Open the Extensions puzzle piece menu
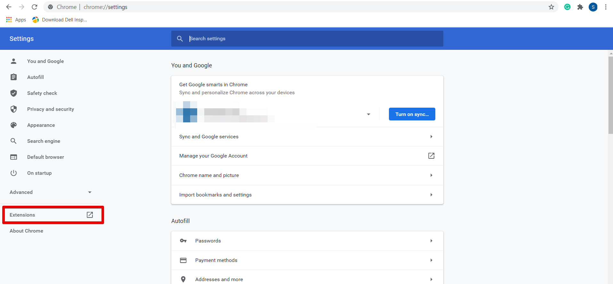 tap(580, 7)
